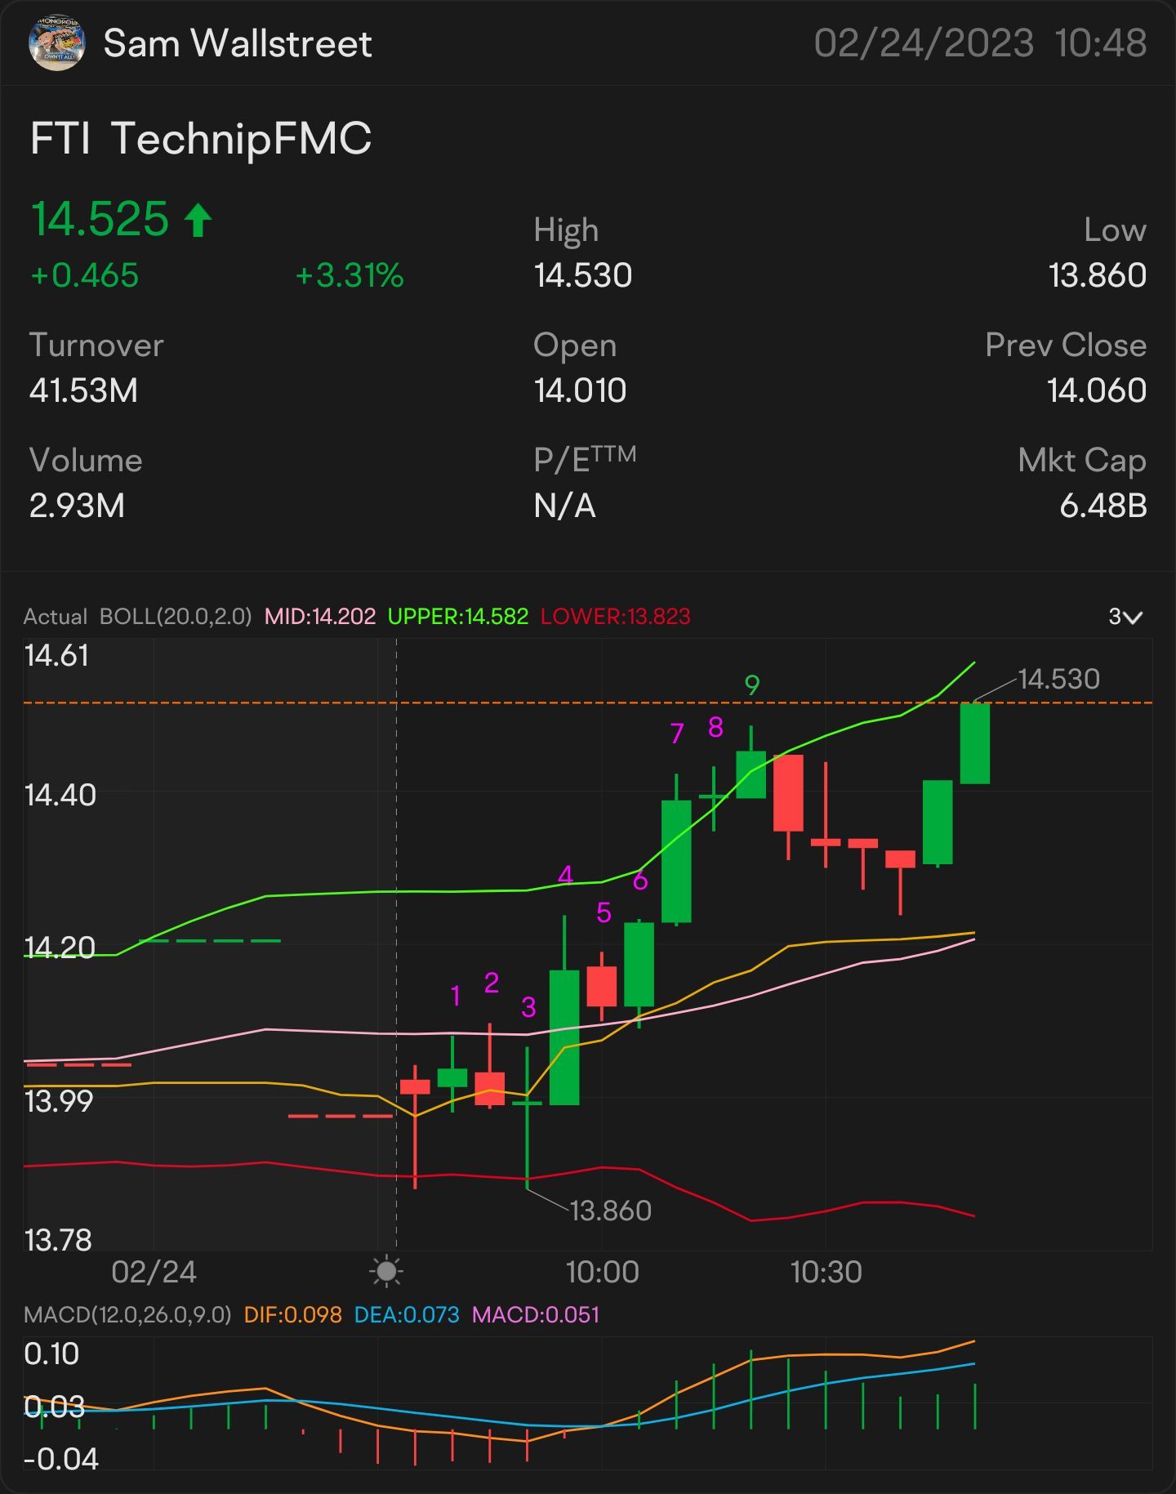The height and width of the screenshot is (1494, 1176).
Task: Click the Mkt Cap value 6.48B
Action: 1103,506
